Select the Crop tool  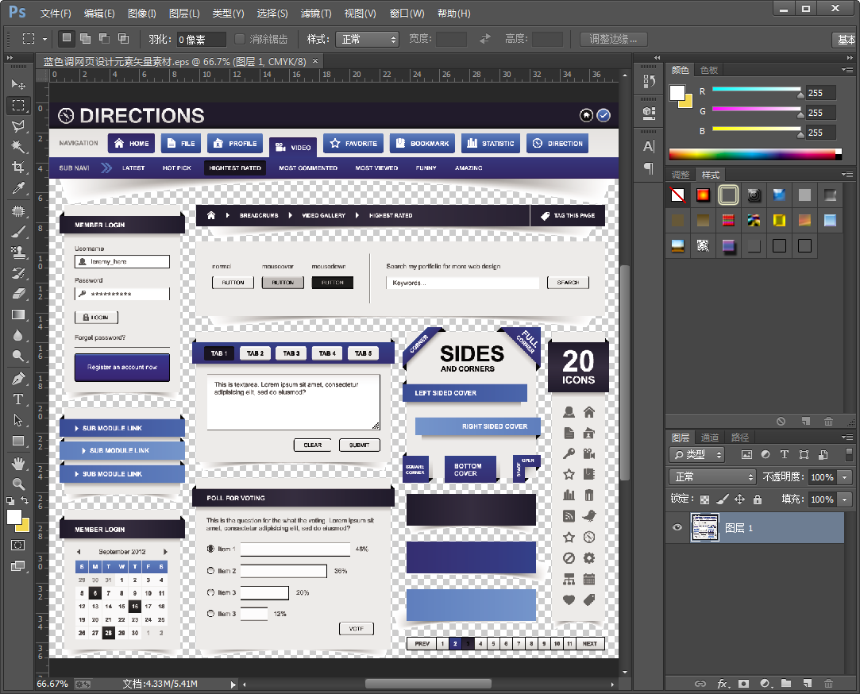[18, 168]
